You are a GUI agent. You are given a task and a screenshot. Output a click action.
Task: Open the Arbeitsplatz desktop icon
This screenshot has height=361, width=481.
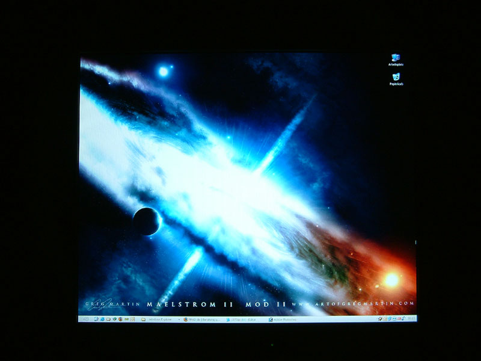click(x=396, y=60)
